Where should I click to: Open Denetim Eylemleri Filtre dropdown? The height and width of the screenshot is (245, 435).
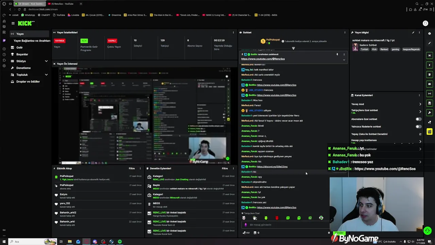point(225,168)
